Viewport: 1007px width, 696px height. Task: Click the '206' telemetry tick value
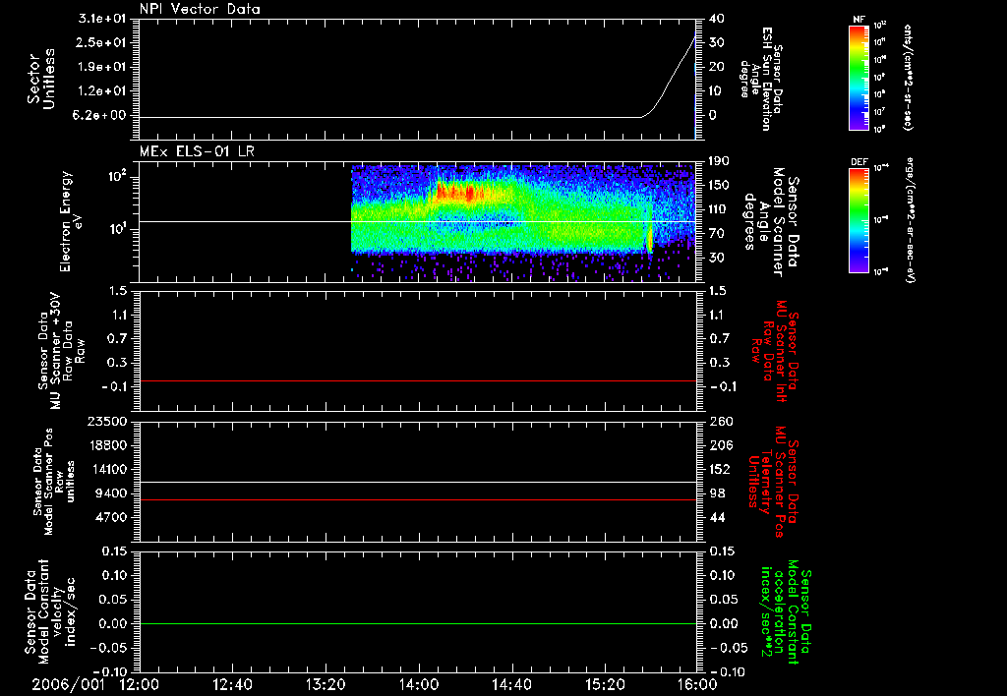[x=721, y=445]
